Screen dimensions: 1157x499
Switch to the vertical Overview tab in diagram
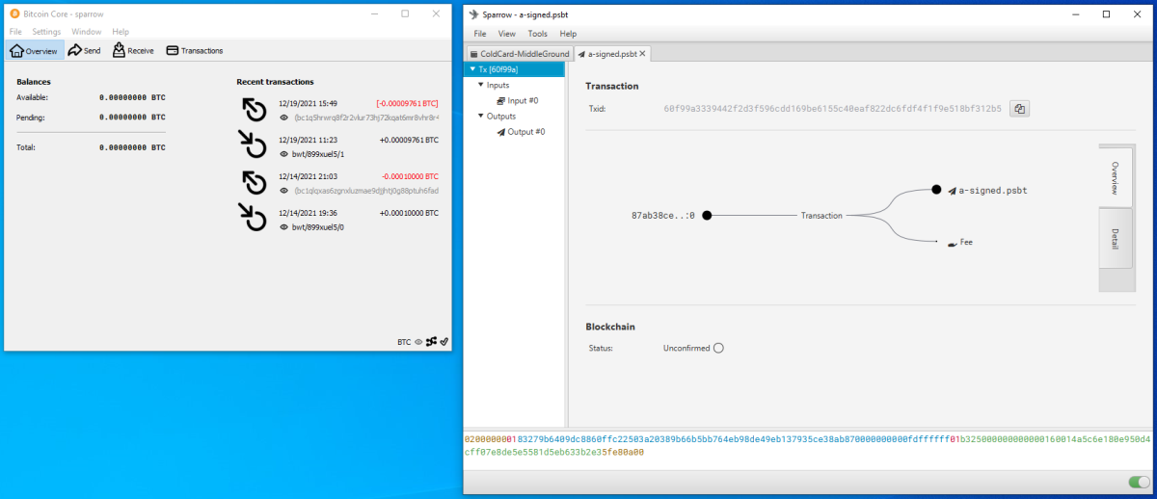pyautogui.click(x=1116, y=178)
